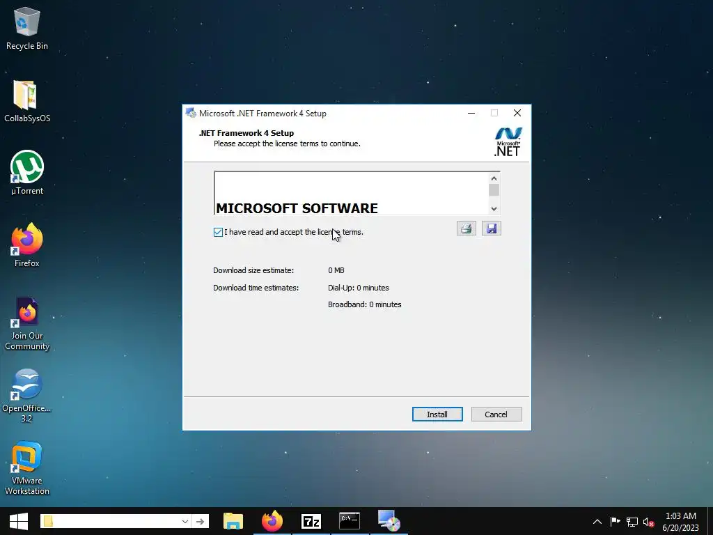
Task: Open Firefox from the taskbar
Action: pos(272,521)
